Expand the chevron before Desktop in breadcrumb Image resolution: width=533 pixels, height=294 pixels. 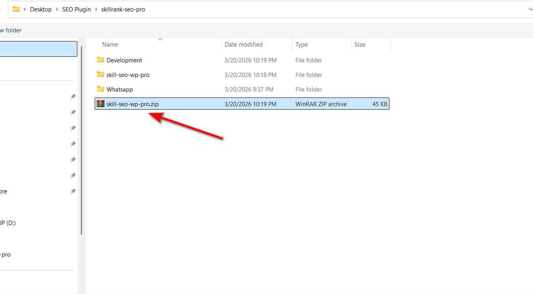[x=25, y=9]
